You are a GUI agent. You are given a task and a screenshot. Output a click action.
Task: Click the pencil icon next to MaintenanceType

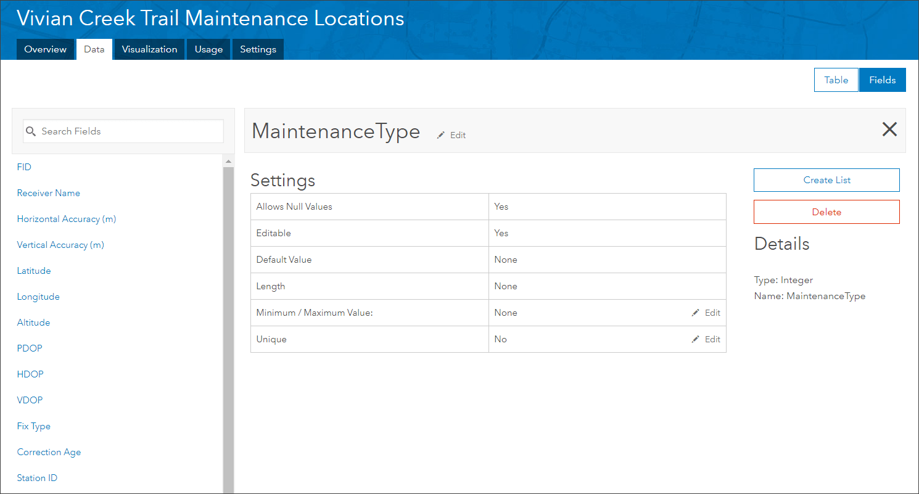pyautogui.click(x=441, y=135)
